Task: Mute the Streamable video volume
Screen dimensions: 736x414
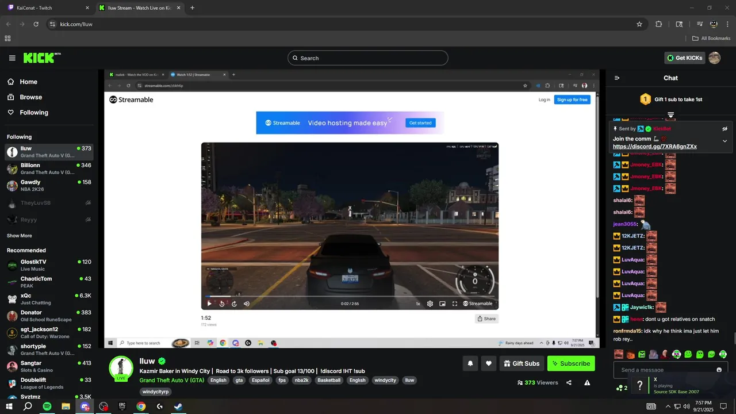Action: click(x=247, y=304)
